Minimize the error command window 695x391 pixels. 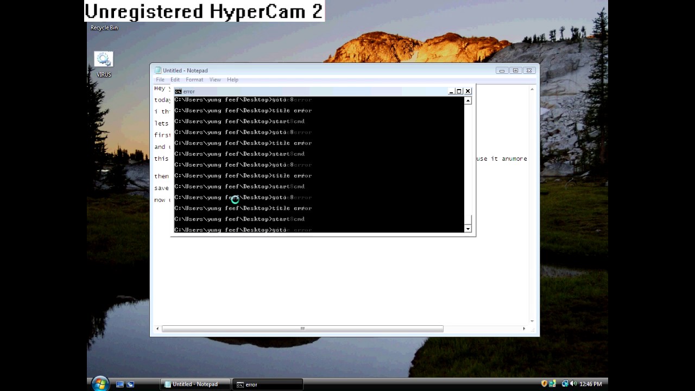click(x=451, y=91)
